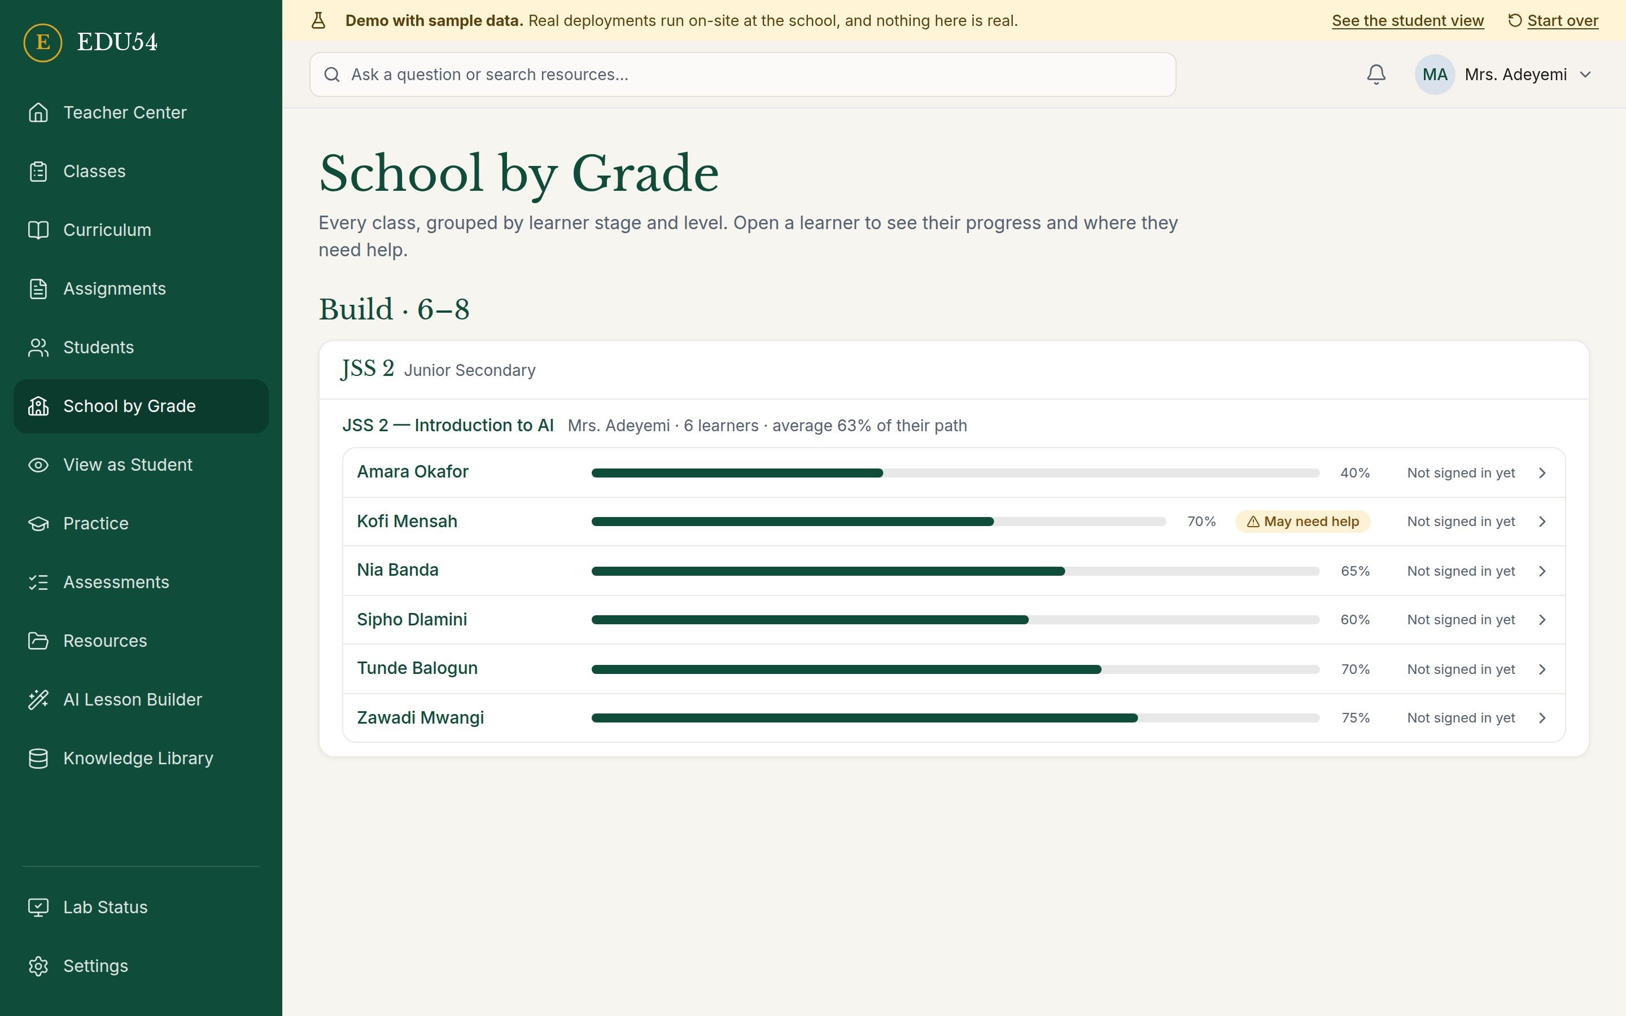
Task: Click Zawadi Mwangi 75% progress bar
Action: click(955, 719)
